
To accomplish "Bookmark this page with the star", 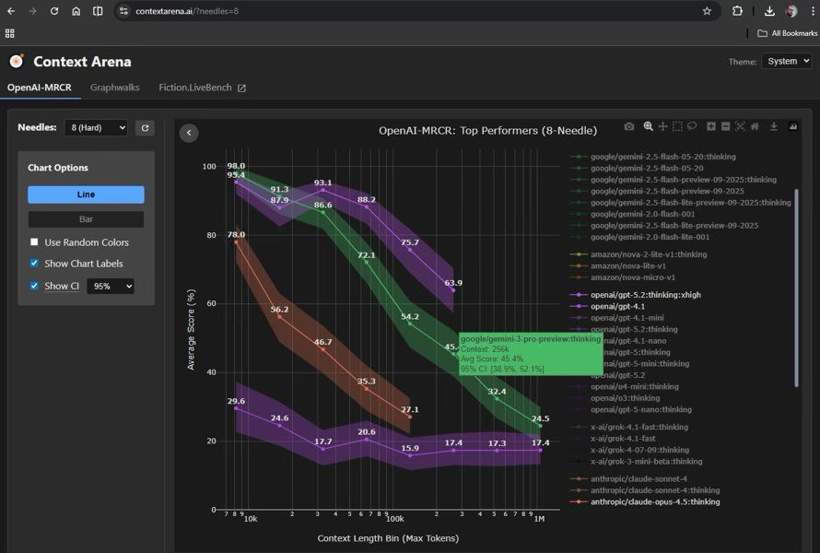I will pyautogui.click(x=707, y=11).
